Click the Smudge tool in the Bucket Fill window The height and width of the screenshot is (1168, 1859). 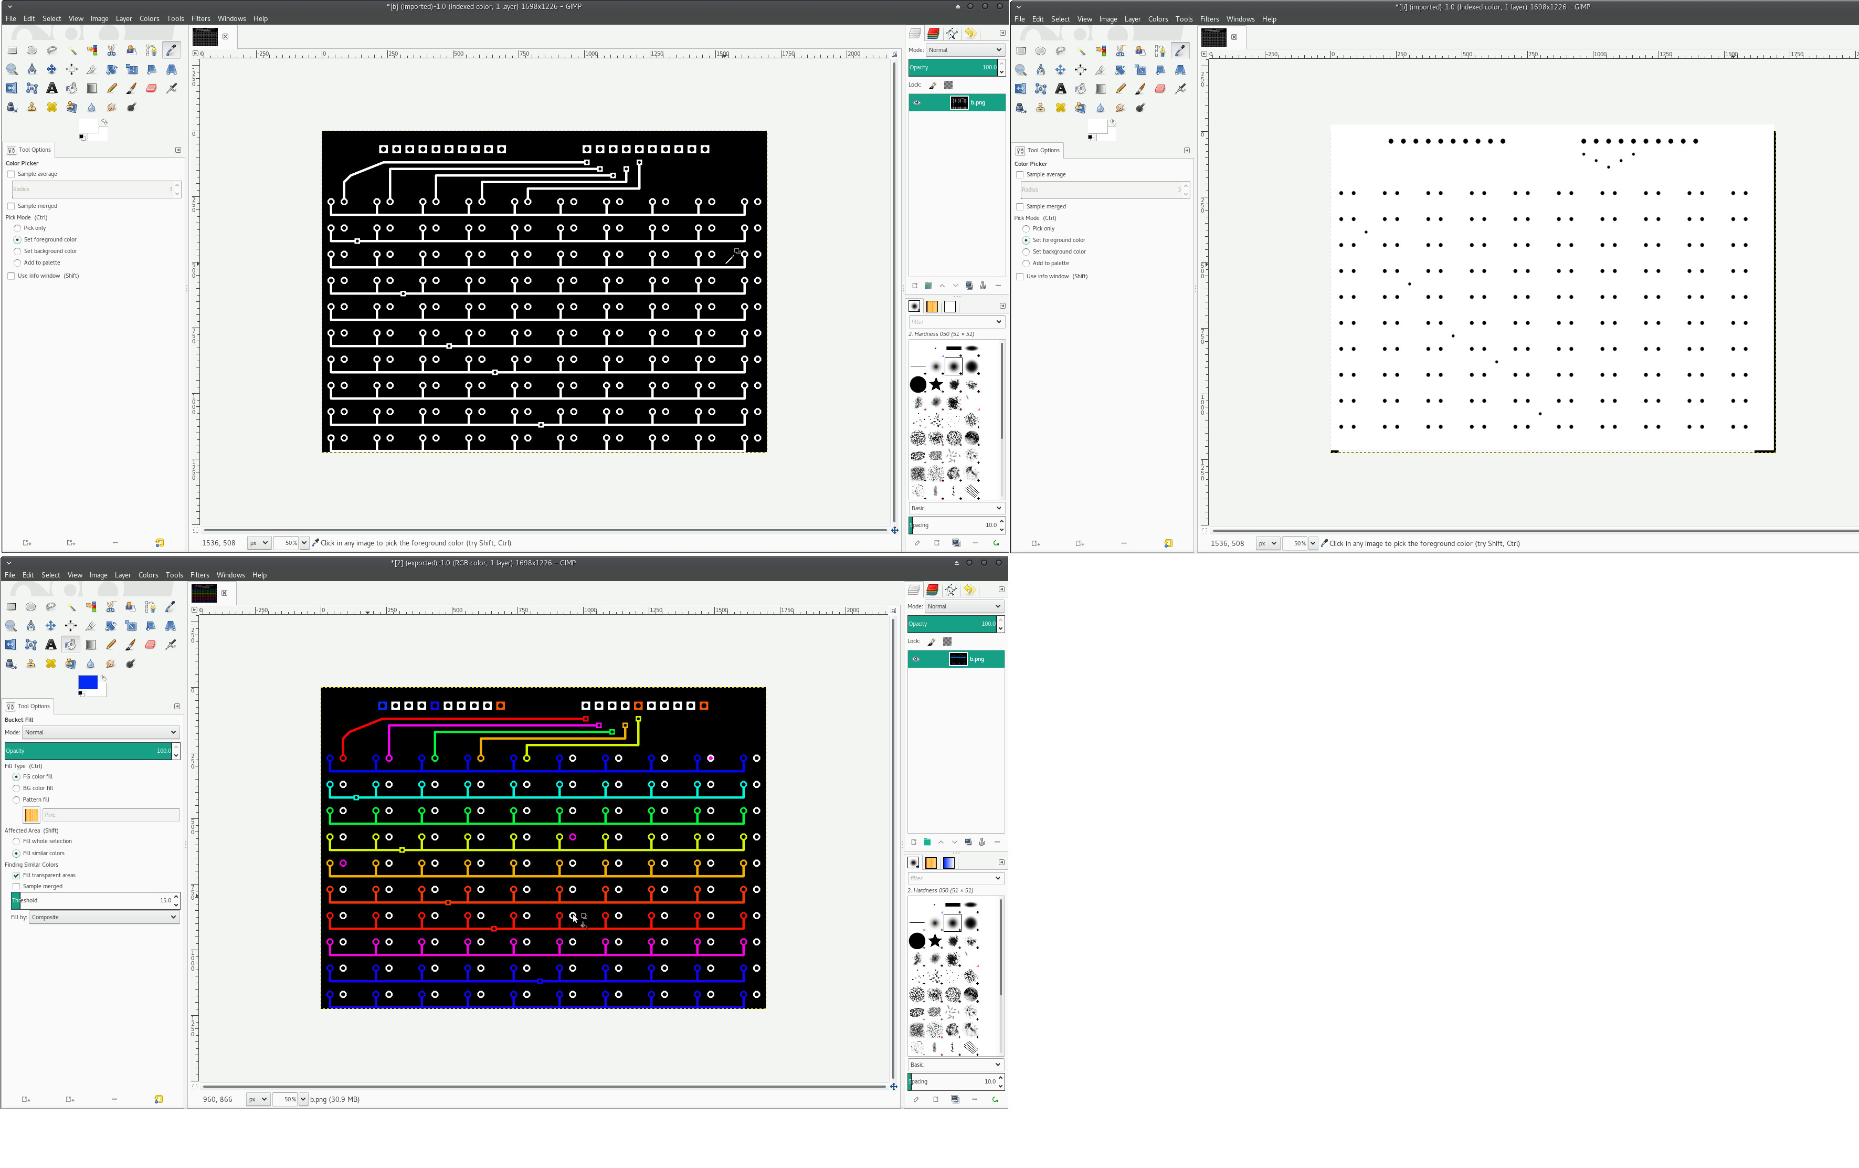point(110,664)
